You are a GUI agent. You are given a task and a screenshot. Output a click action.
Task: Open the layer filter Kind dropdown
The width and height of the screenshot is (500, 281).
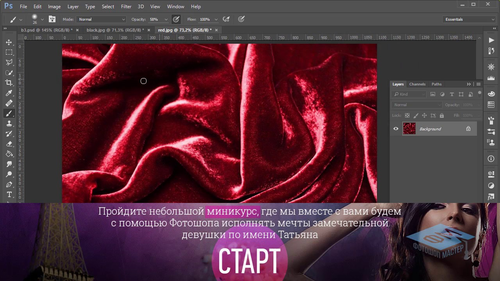click(409, 94)
